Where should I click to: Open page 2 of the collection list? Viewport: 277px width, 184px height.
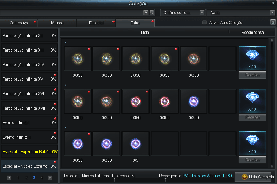click(26, 178)
